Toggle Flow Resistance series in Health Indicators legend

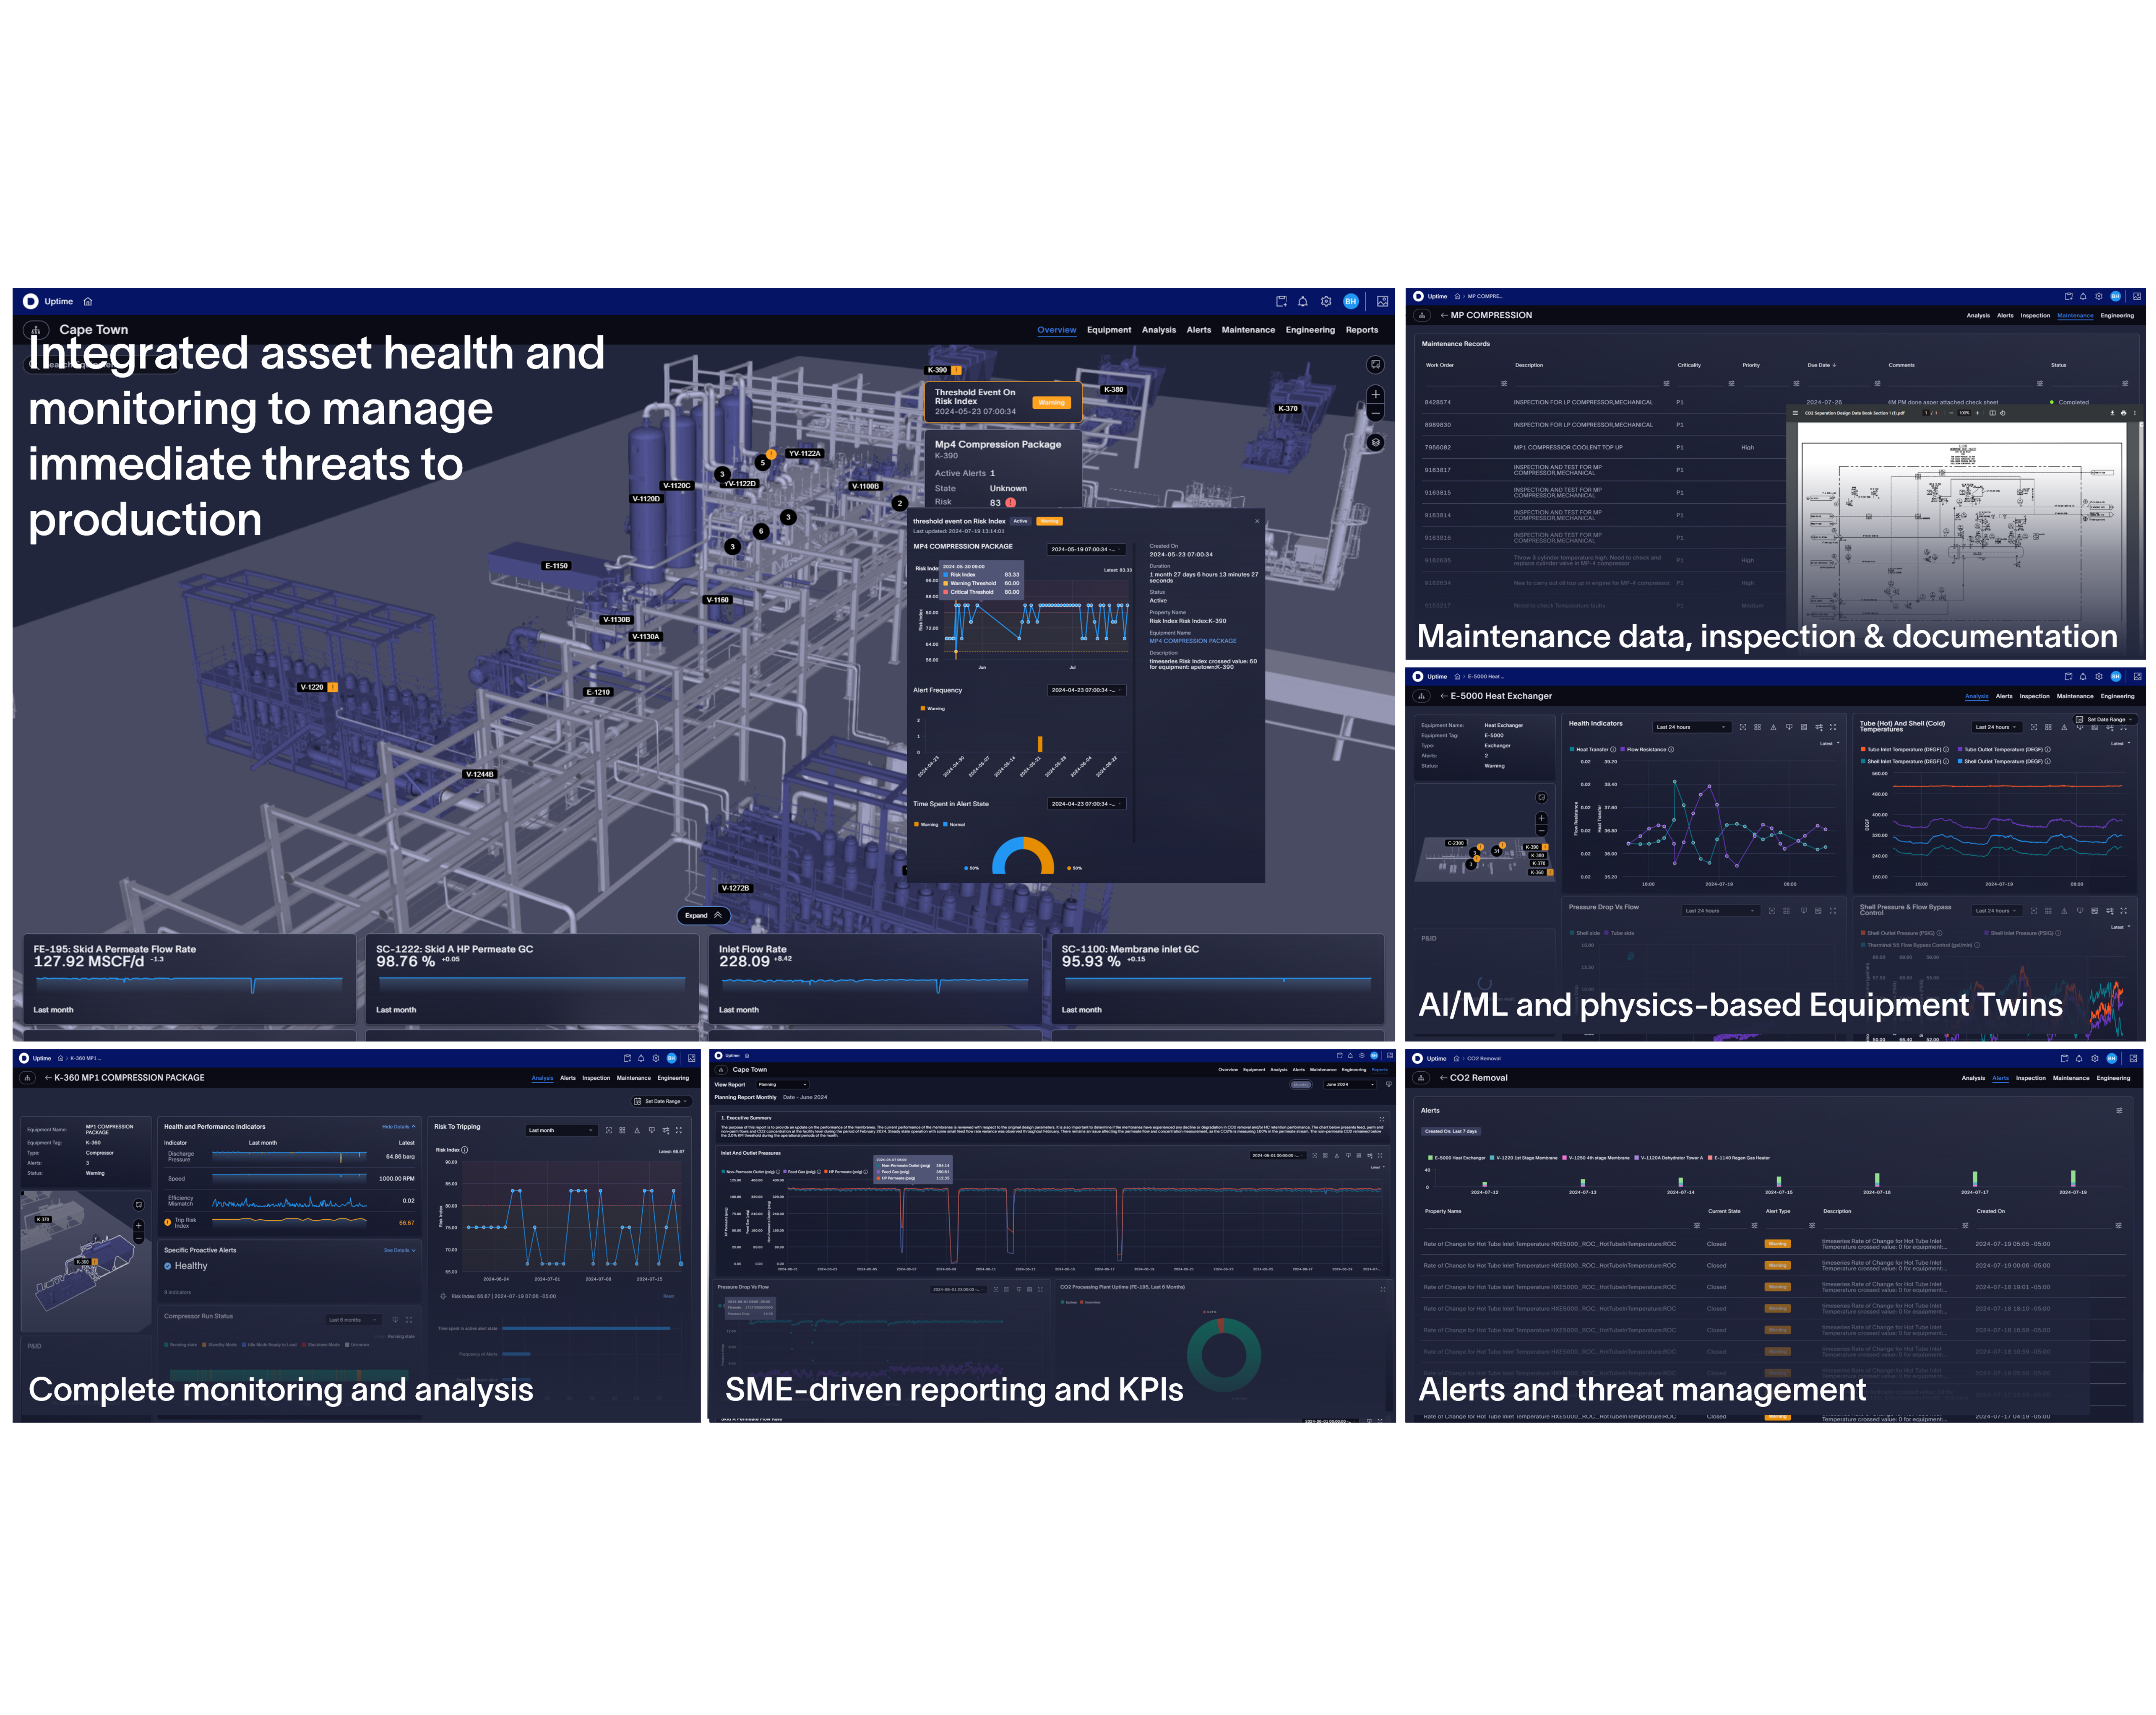[1645, 750]
